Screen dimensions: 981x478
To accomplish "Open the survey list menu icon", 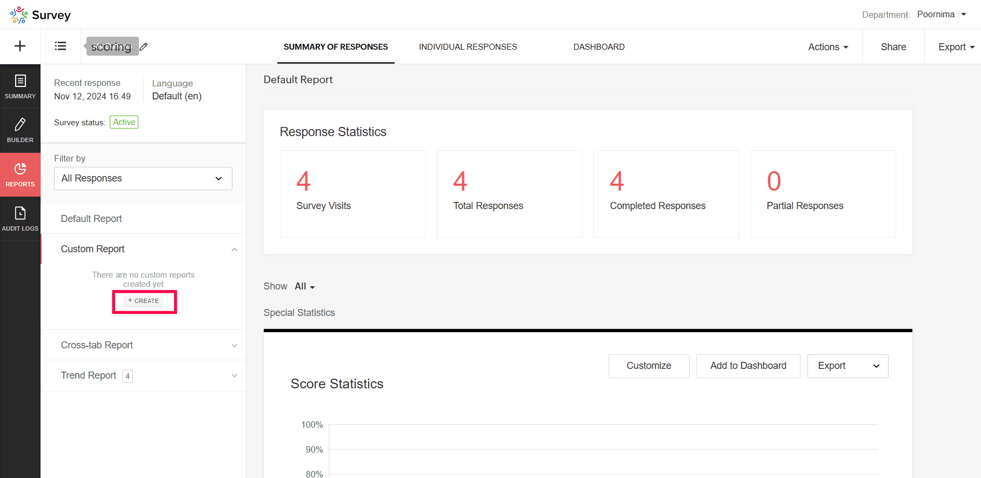I will tap(61, 46).
